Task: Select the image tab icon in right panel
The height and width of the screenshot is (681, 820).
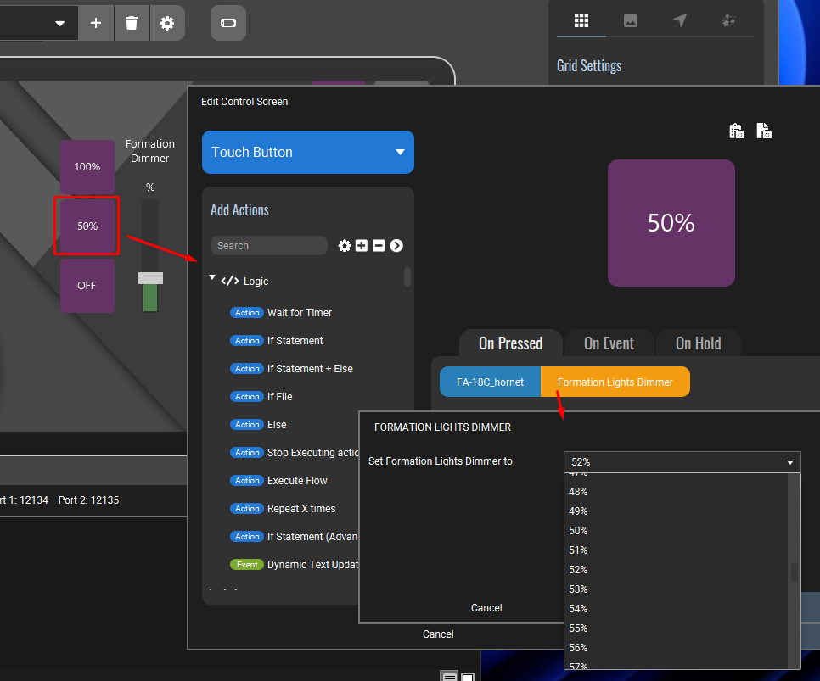Action: tap(630, 21)
